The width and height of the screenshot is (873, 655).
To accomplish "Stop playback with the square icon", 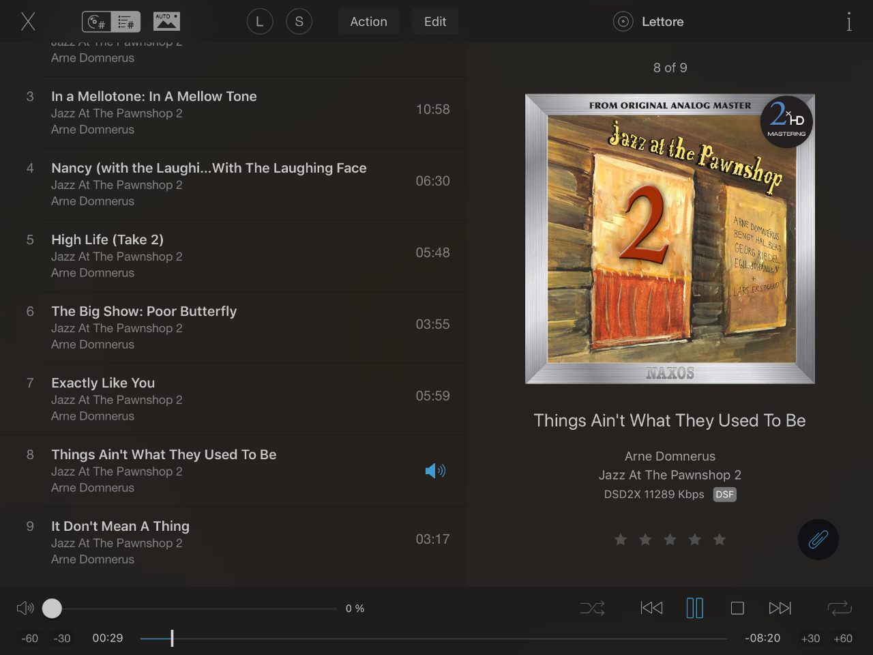I will click(x=737, y=608).
